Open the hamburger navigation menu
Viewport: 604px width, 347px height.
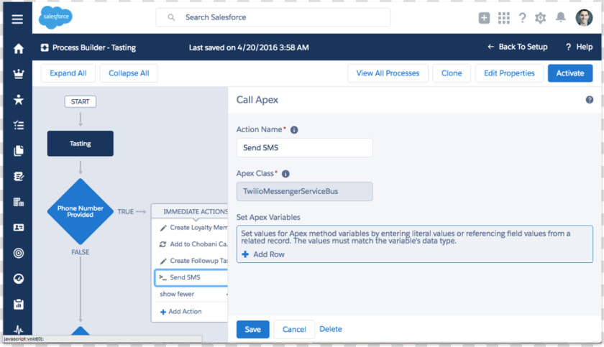(17, 19)
